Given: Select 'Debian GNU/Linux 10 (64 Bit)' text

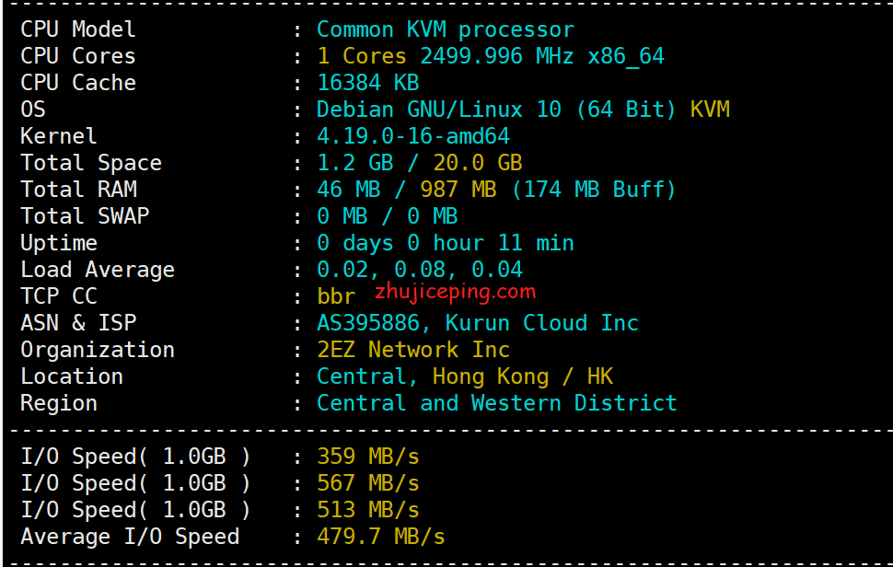Looking at the screenshot, I should [496, 110].
